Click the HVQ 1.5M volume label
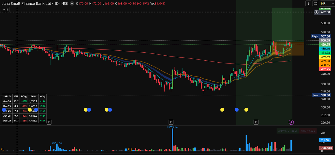Screen dimensions: 335x155 pos(57,143)
